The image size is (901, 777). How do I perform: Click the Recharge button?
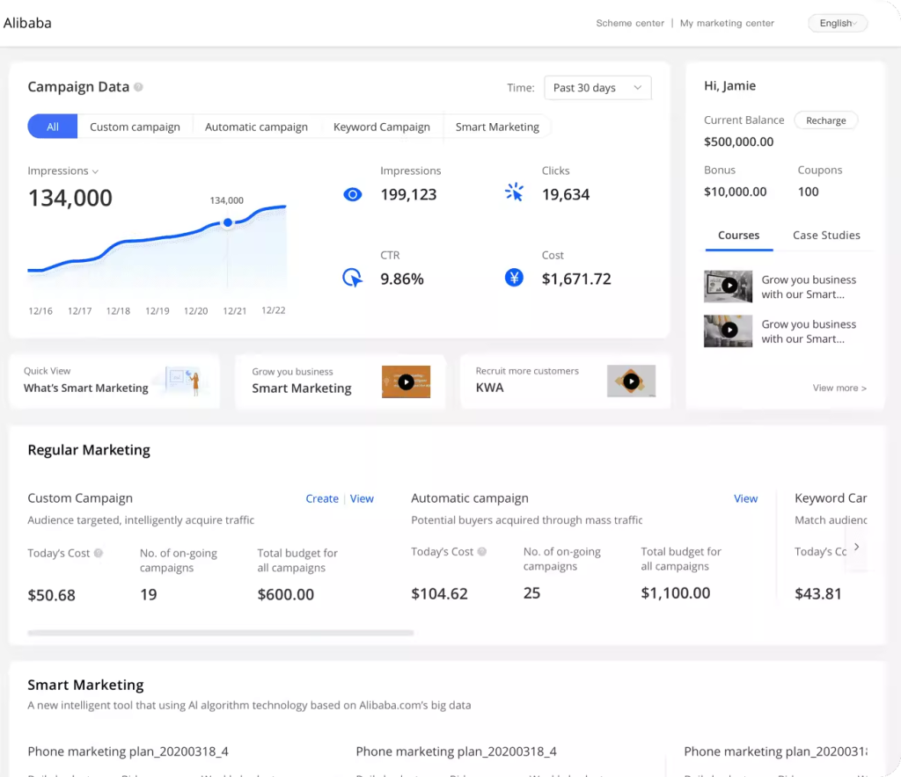[x=825, y=120]
